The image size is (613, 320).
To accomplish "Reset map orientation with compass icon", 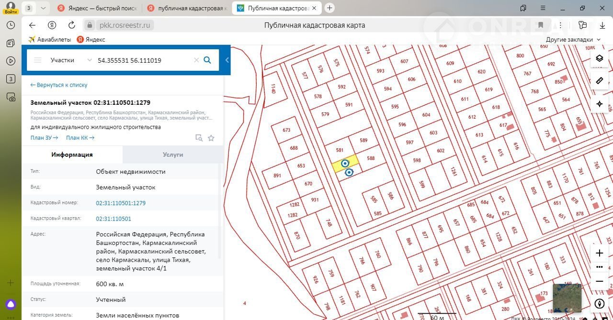I will [x=599, y=304].
